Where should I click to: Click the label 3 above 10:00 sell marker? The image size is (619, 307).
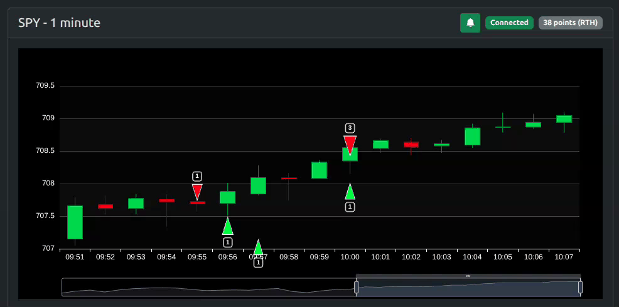click(x=350, y=128)
